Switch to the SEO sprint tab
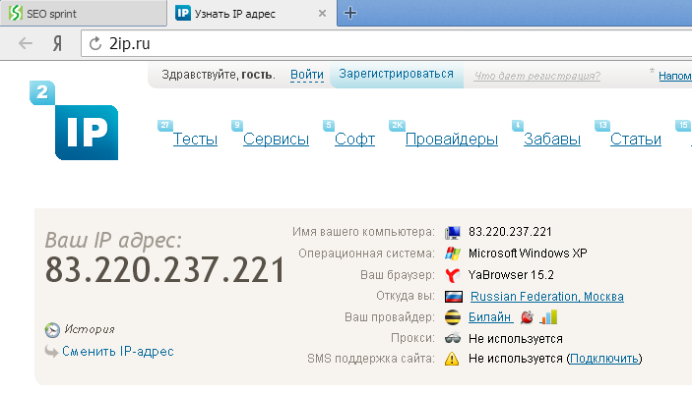 (x=81, y=13)
